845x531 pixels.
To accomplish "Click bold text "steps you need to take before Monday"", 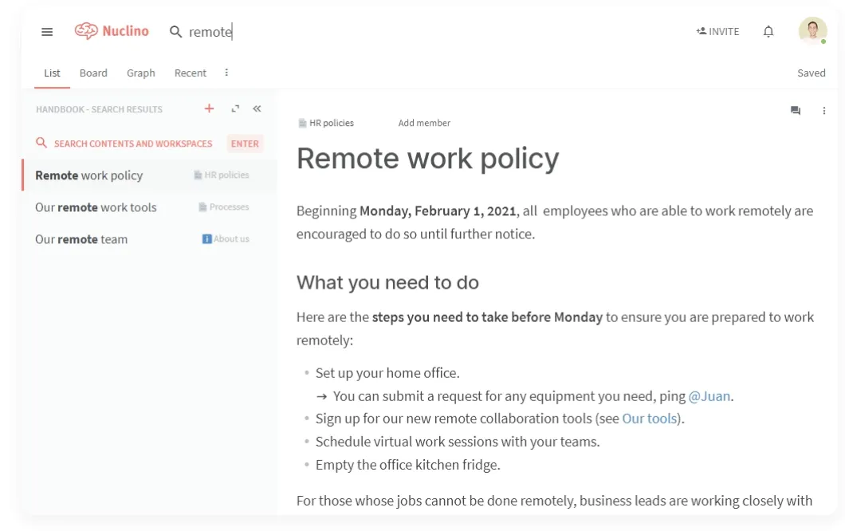I will tap(487, 317).
